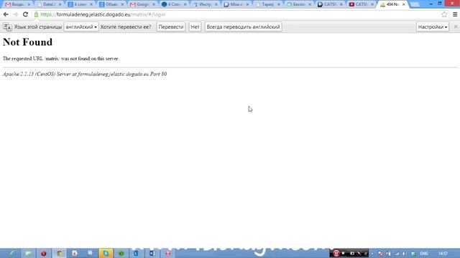Switch to the Объяв tab
The width and height of the screenshot is (460, 258).
(111, 4)
